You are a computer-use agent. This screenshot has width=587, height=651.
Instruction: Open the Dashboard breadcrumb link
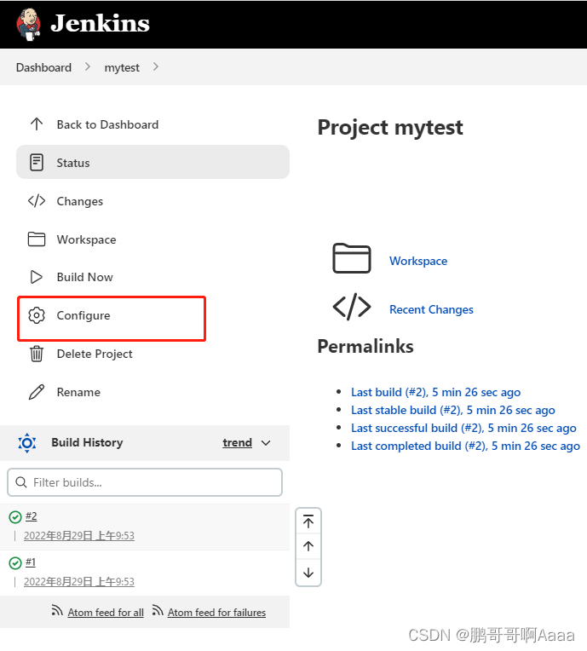[43, 67]
